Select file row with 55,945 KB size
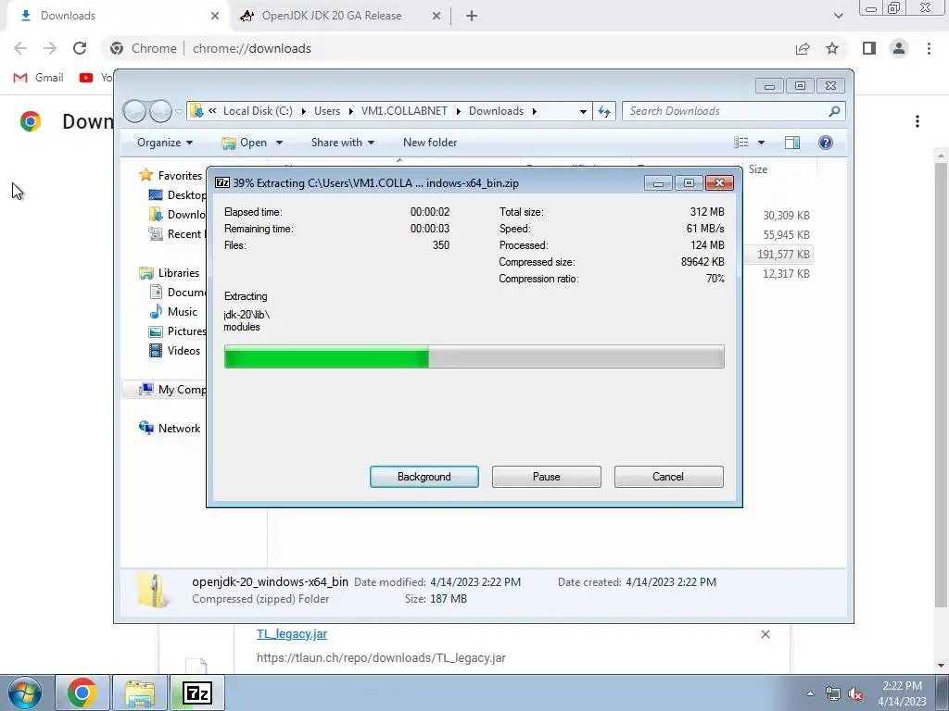 786,234
